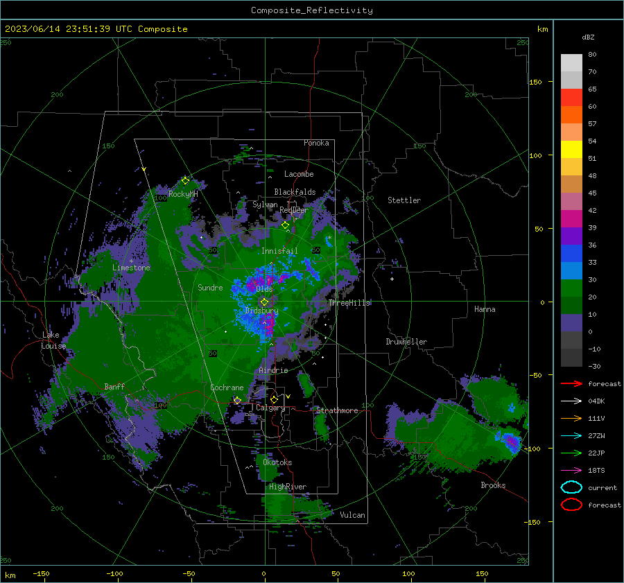Pick the blue swatch between 36 and 33

[x=571, y=253]
